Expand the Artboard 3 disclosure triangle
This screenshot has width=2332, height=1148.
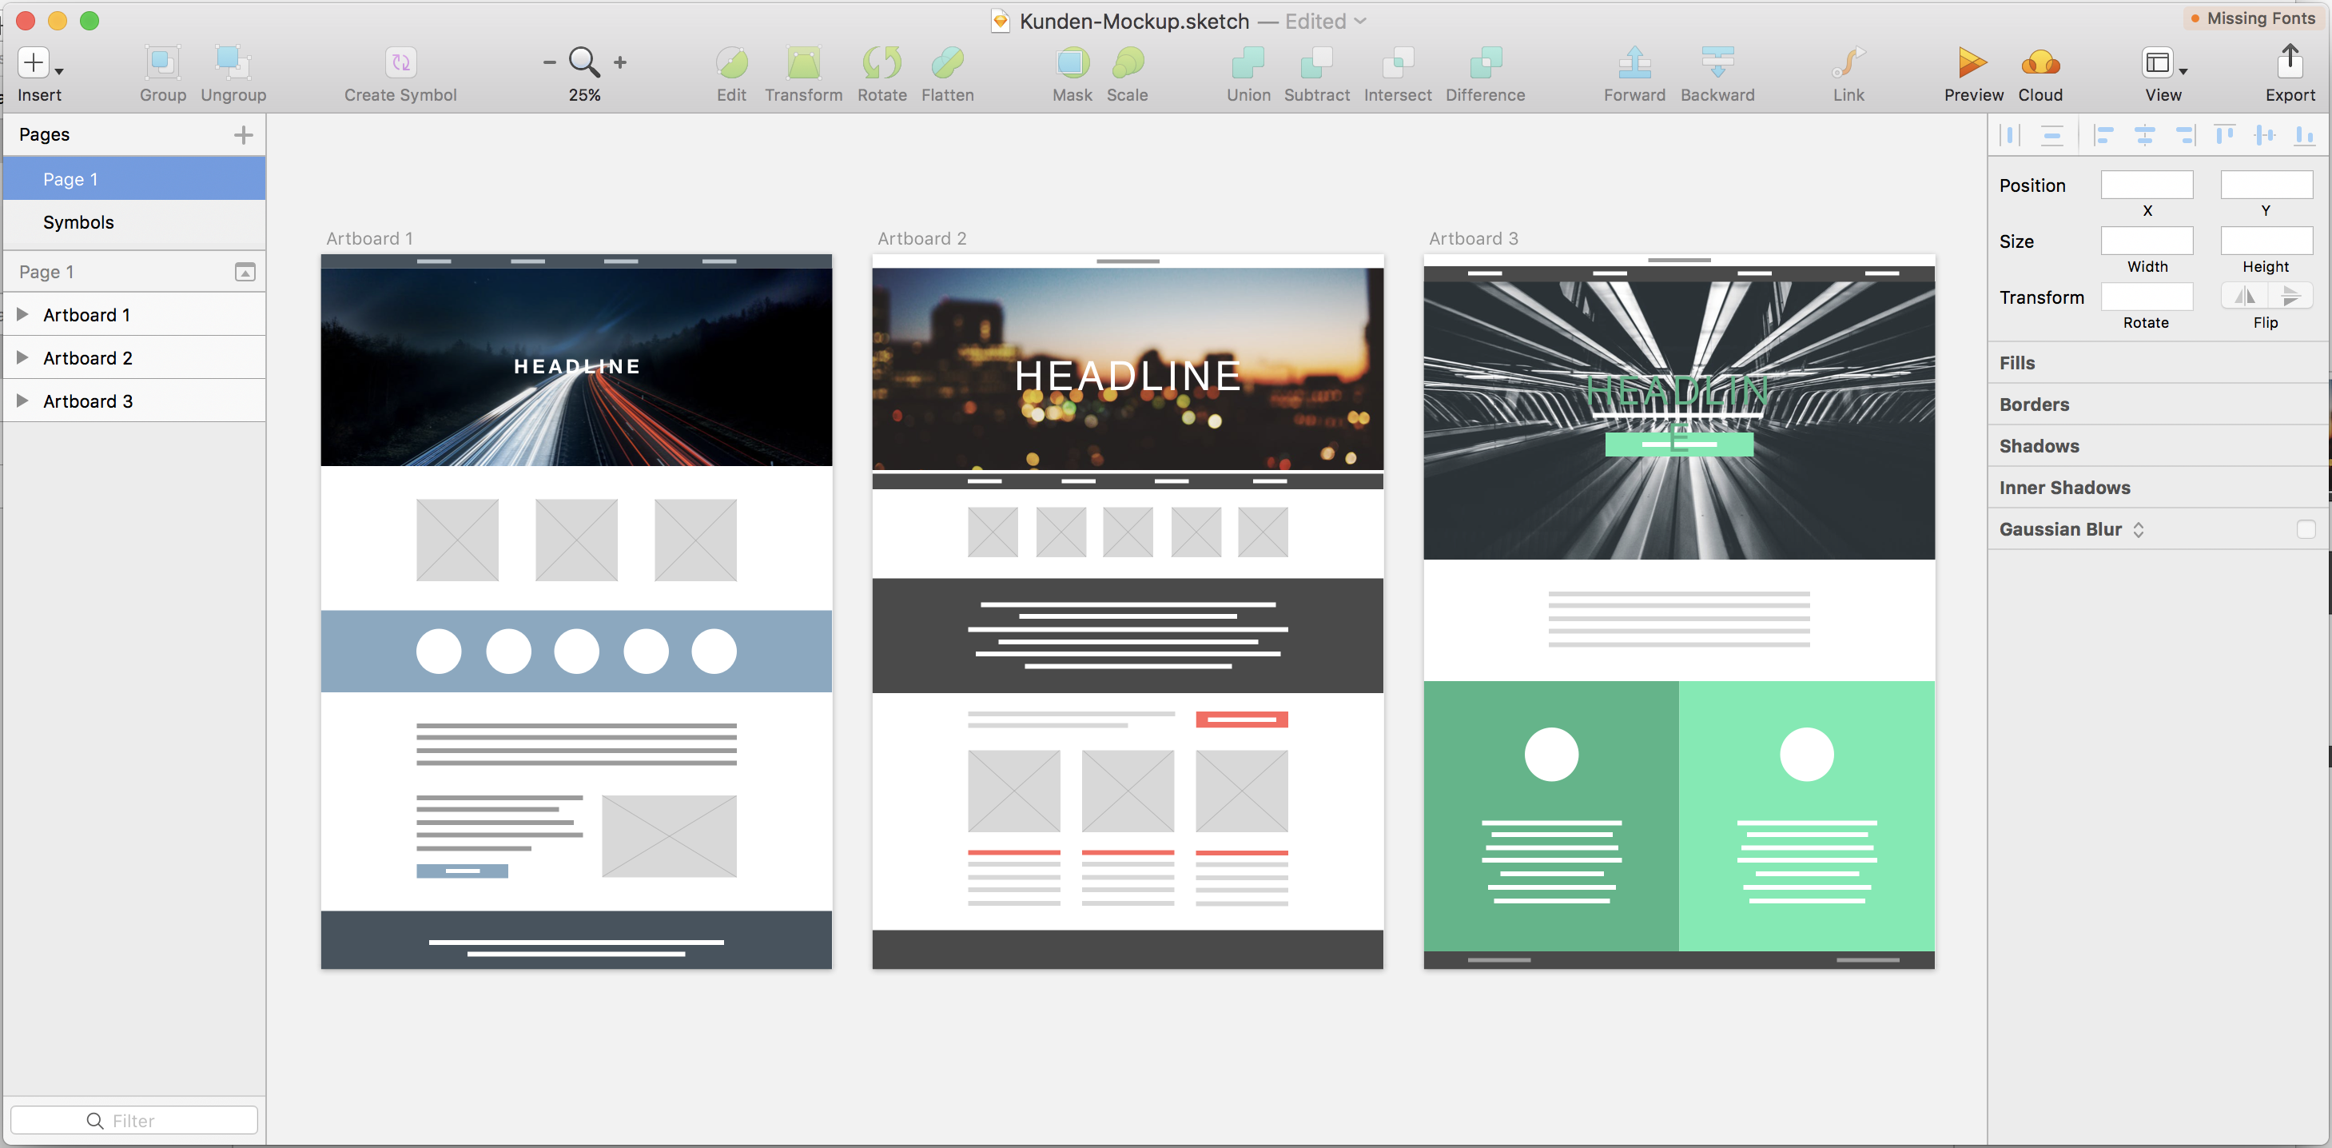pos(22,401)
